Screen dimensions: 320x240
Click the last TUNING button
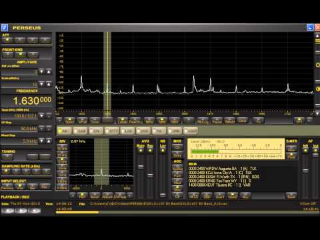point(45,157)
